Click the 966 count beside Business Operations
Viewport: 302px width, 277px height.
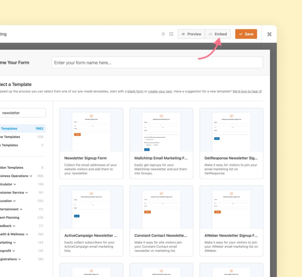(40, 176)
